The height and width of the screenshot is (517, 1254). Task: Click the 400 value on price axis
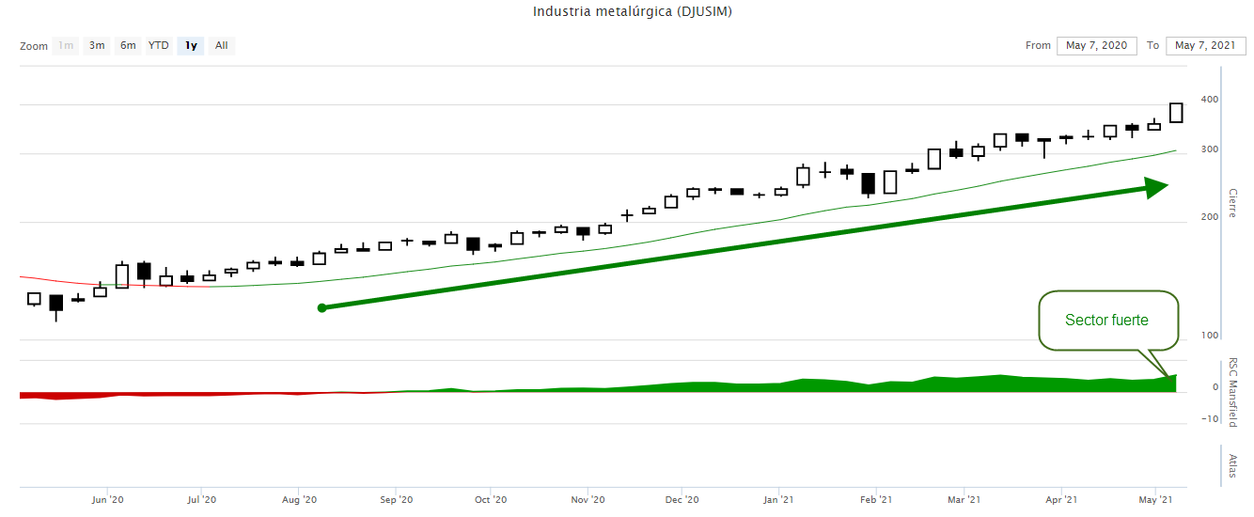coord(1210,100)
